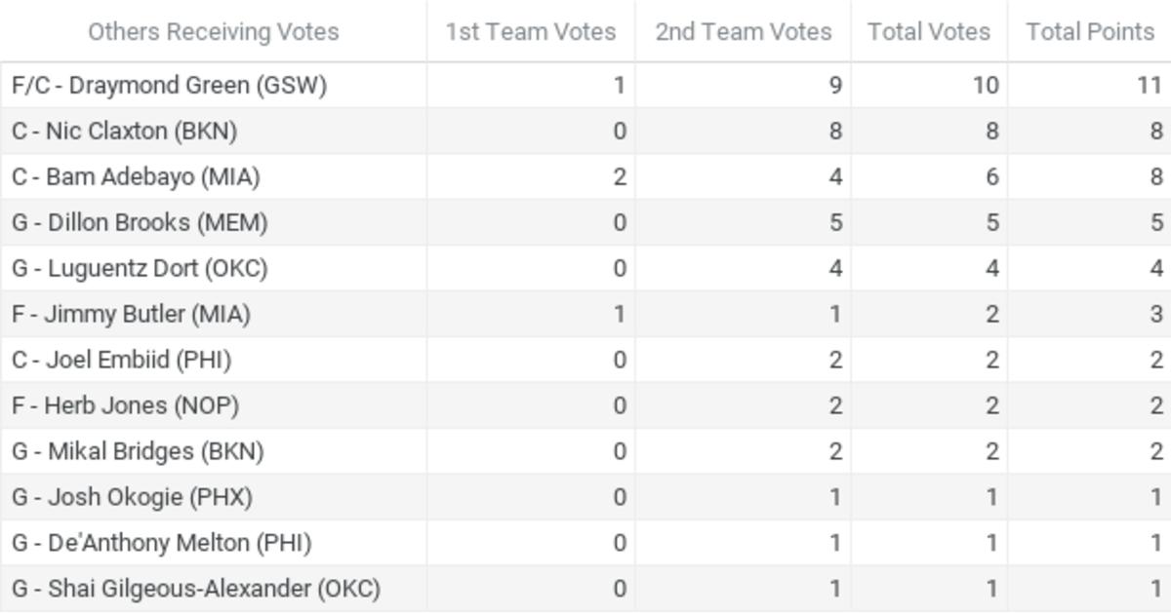Select the Joel Embiid (PHI) row name
This screenshot has height=614, width=1171.
[121, 361]
